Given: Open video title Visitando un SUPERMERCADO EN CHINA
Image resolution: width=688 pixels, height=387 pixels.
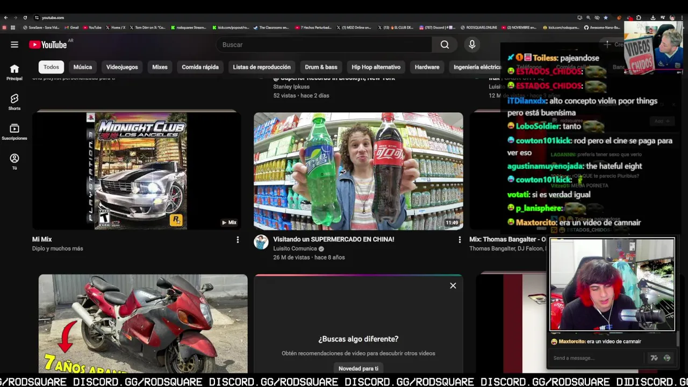Looking at the screenshot, I should click(333, 239).
